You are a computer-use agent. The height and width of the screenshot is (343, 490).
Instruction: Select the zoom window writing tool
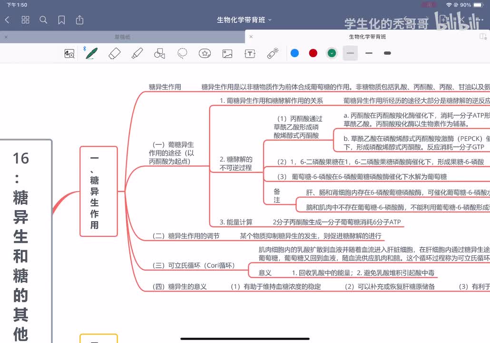coord(69,53)
